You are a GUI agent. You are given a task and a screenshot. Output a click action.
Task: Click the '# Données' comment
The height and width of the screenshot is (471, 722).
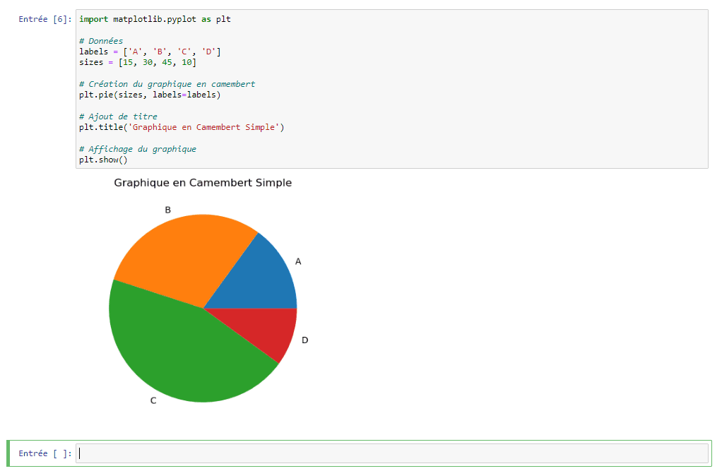[101, 41]
